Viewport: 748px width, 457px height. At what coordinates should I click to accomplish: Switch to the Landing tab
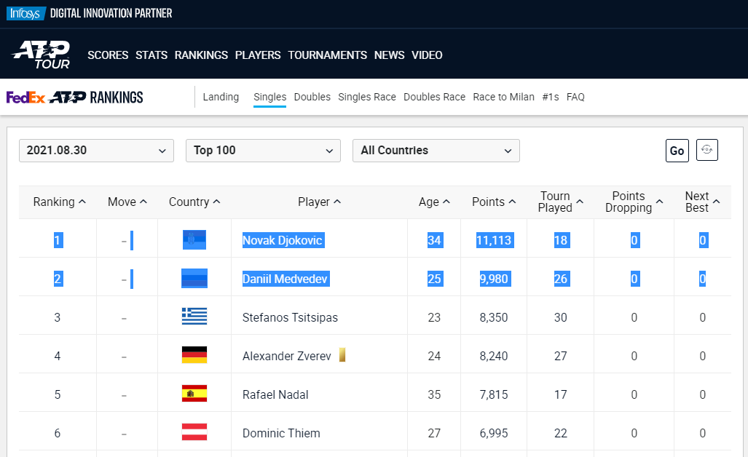point(221,97)
